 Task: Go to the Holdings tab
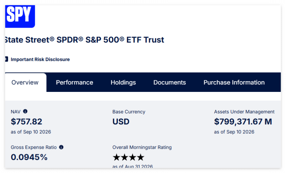tap(123, 82)
